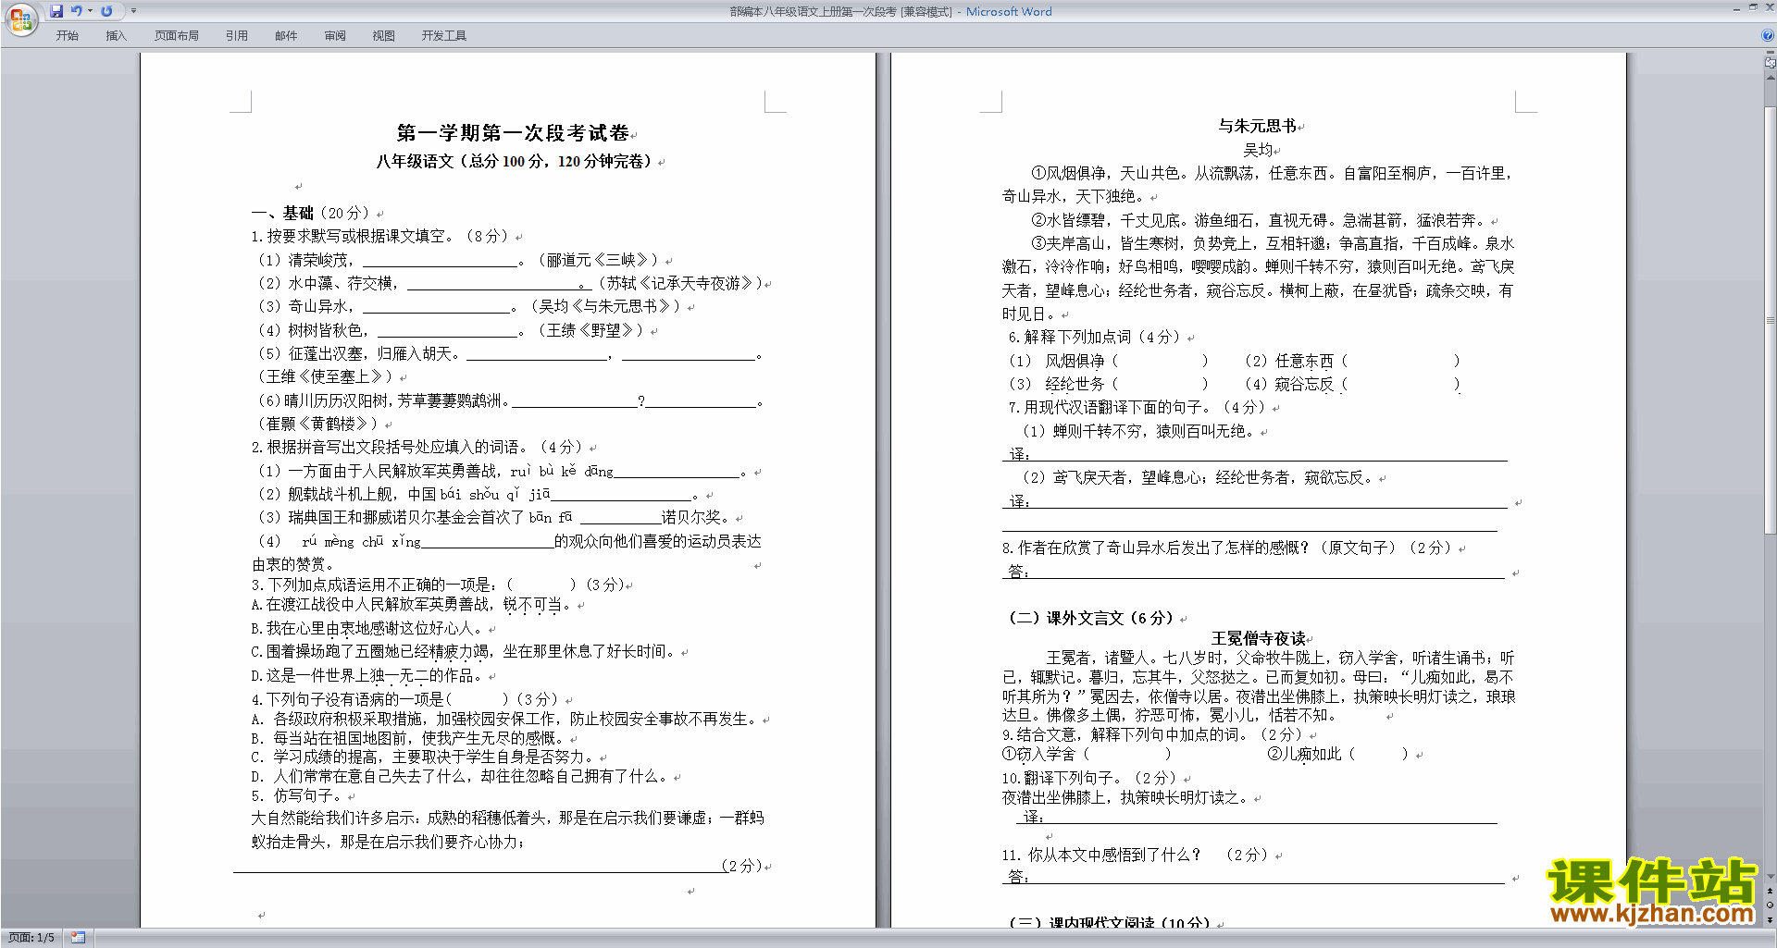Screen dimensions: 1777x948
Task: Restore down the Word window
Action: pyautogui.click(x=1753, y=7)
